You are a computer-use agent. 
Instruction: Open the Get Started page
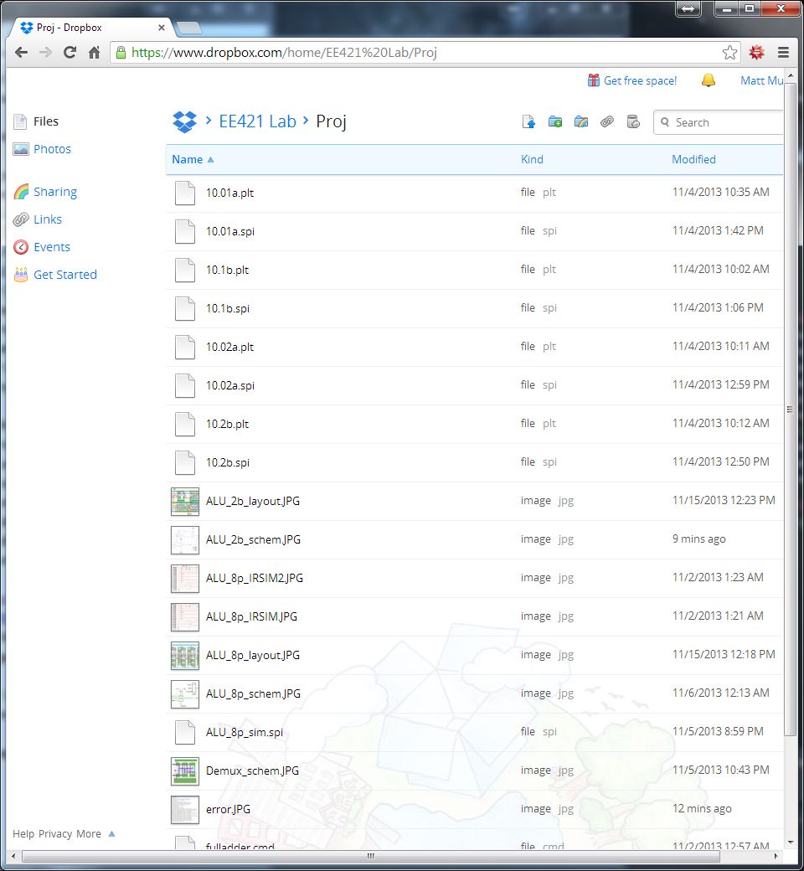point(64,274)
